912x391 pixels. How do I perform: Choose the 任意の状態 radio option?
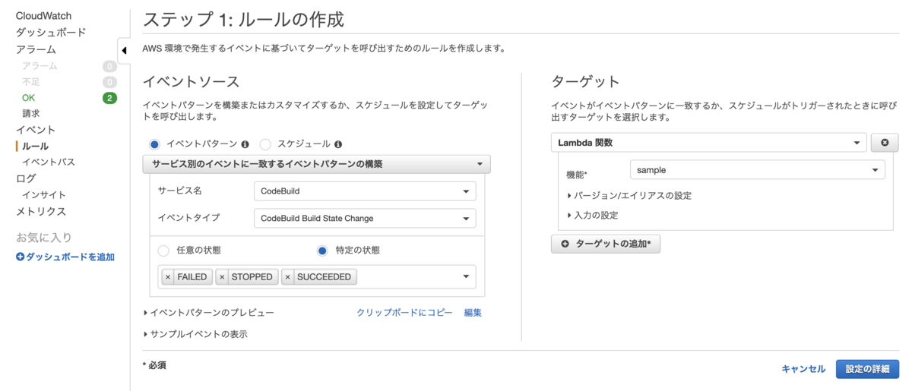[163, 251]
